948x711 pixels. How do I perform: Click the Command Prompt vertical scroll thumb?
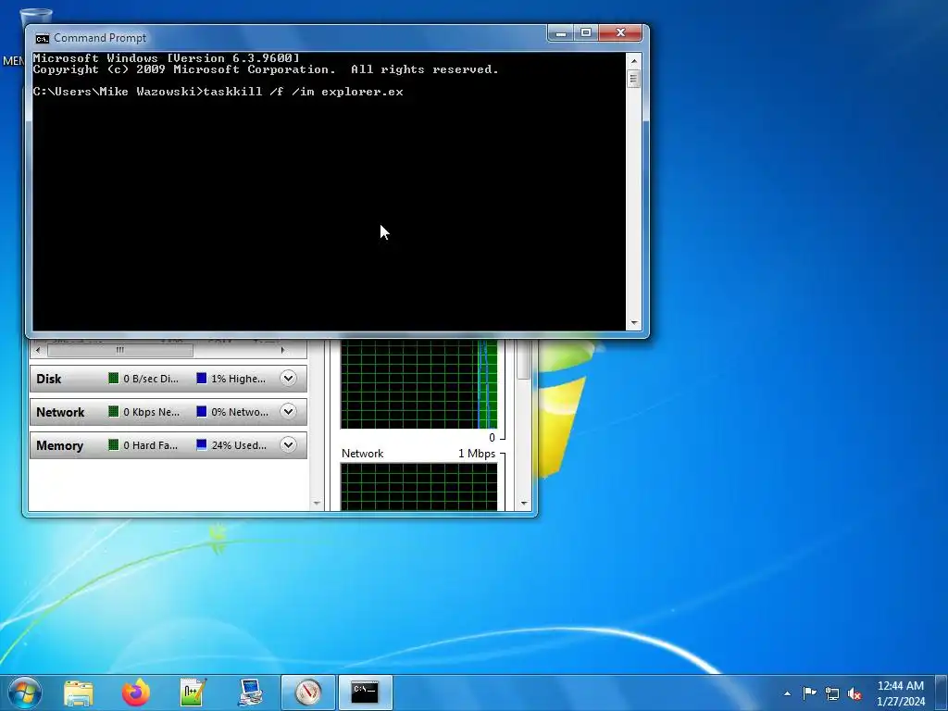pyautogui.click(x=633, y=80)
